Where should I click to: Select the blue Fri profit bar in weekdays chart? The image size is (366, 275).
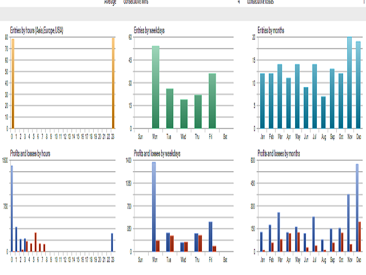tap(210, 237)
